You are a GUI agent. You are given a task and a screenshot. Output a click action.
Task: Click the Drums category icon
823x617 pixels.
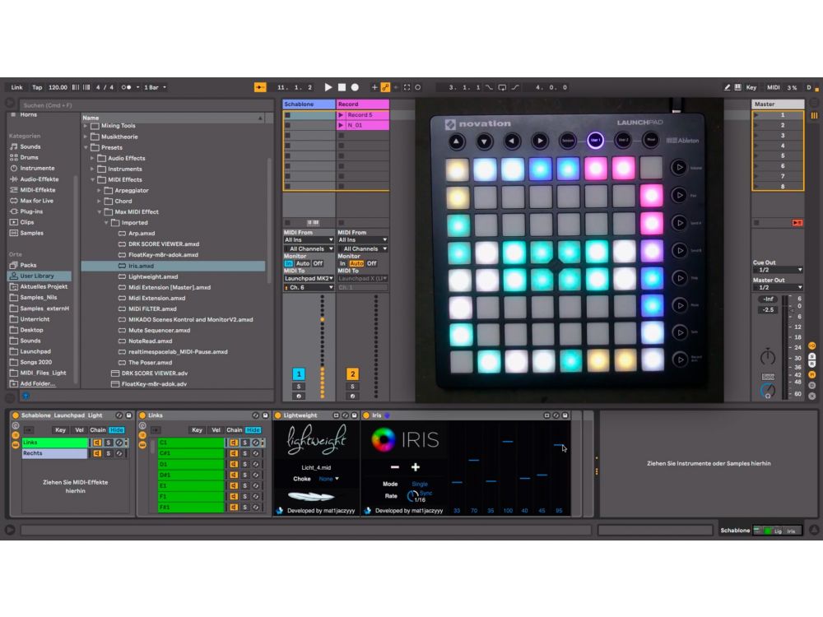click(13, 157)
